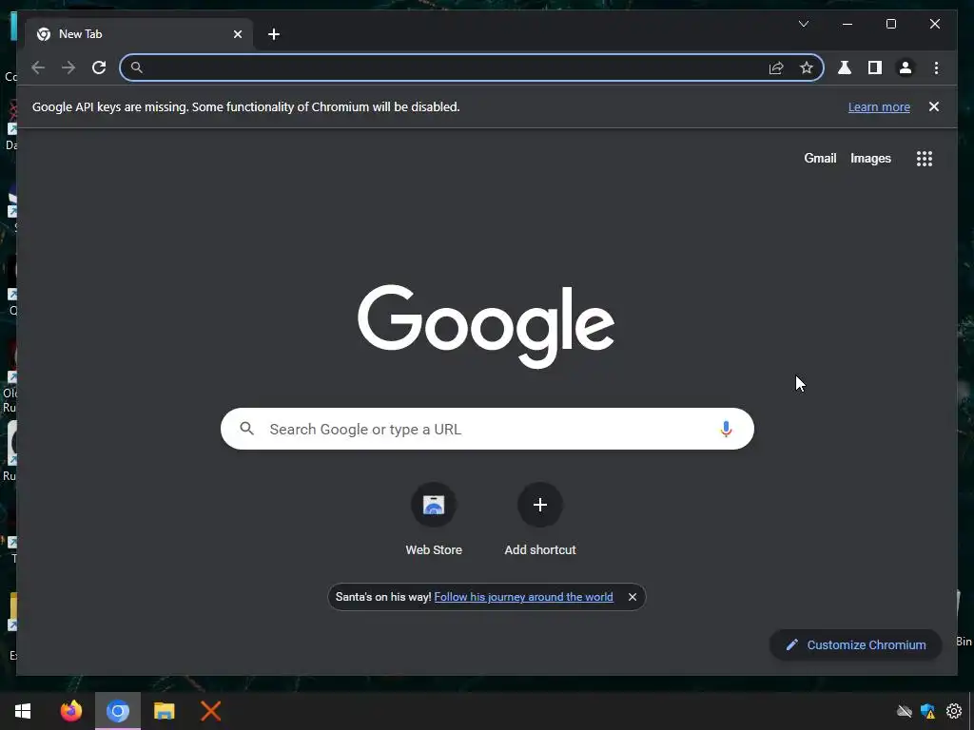Reload the current page
The width and height of the screenshot is (974, 730).
pos(99,67)
